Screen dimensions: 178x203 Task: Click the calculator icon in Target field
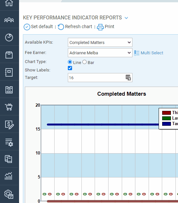pos(128,78)
